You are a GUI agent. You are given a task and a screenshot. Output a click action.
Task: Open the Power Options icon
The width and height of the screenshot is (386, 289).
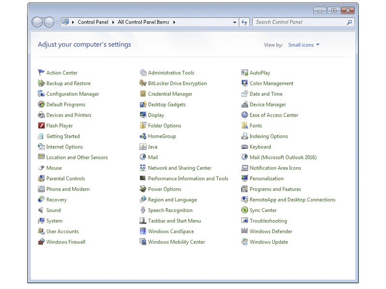coord(143,189)
